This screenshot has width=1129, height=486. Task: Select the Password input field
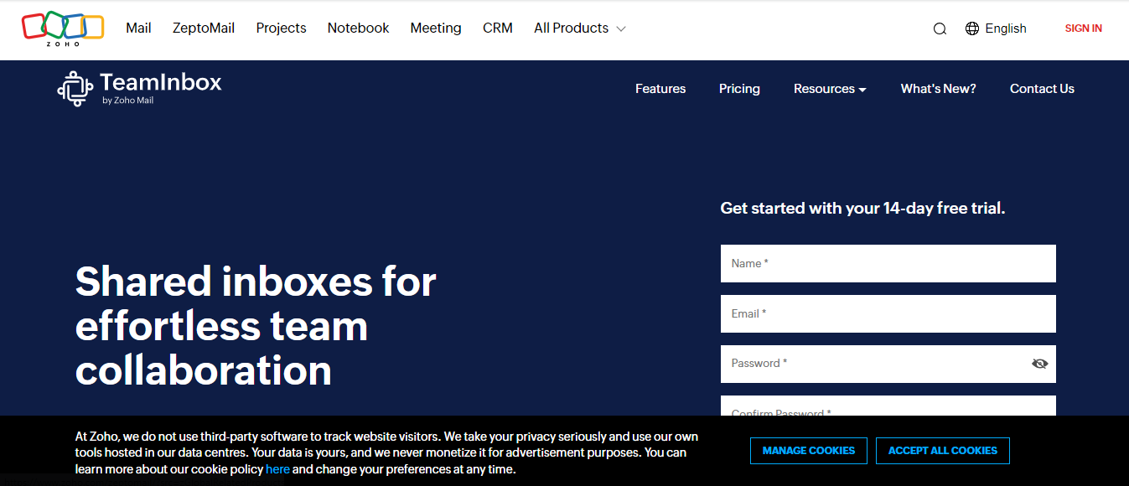(x=888, y=364)
